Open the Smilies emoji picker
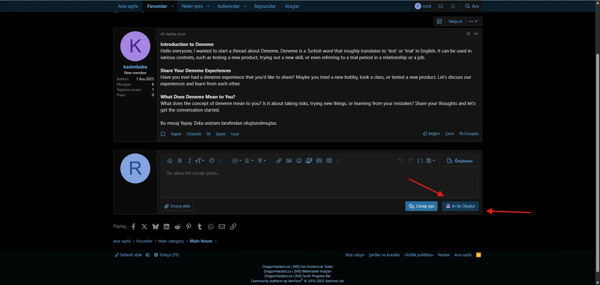This screenshot has width=600, height=285. point(299,161)
